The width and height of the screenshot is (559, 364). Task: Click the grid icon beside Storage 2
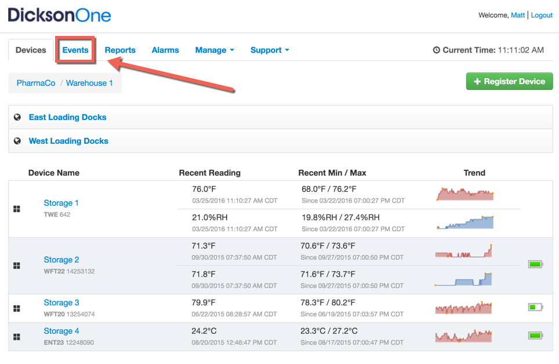pos(17,265)
